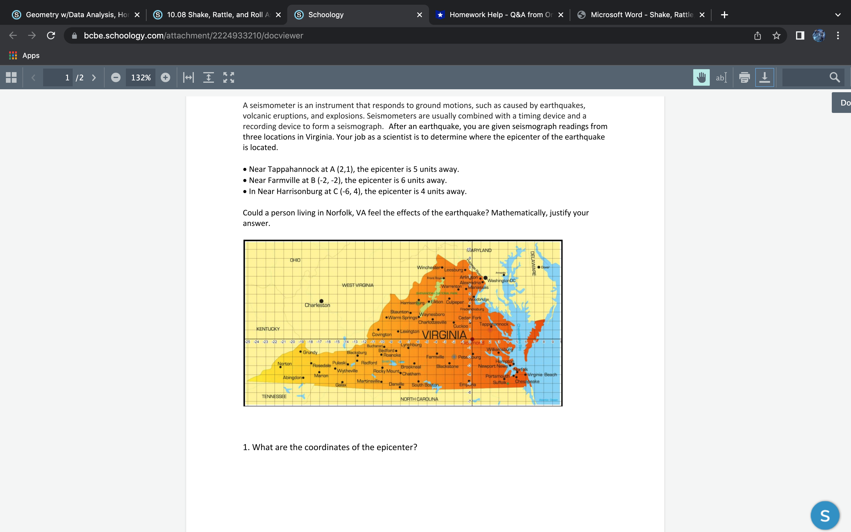Reload the current page

click(51, 35)
